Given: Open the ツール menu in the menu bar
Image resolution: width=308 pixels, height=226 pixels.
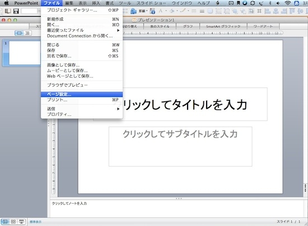Looking at the screenshot, I should point(125,3).
